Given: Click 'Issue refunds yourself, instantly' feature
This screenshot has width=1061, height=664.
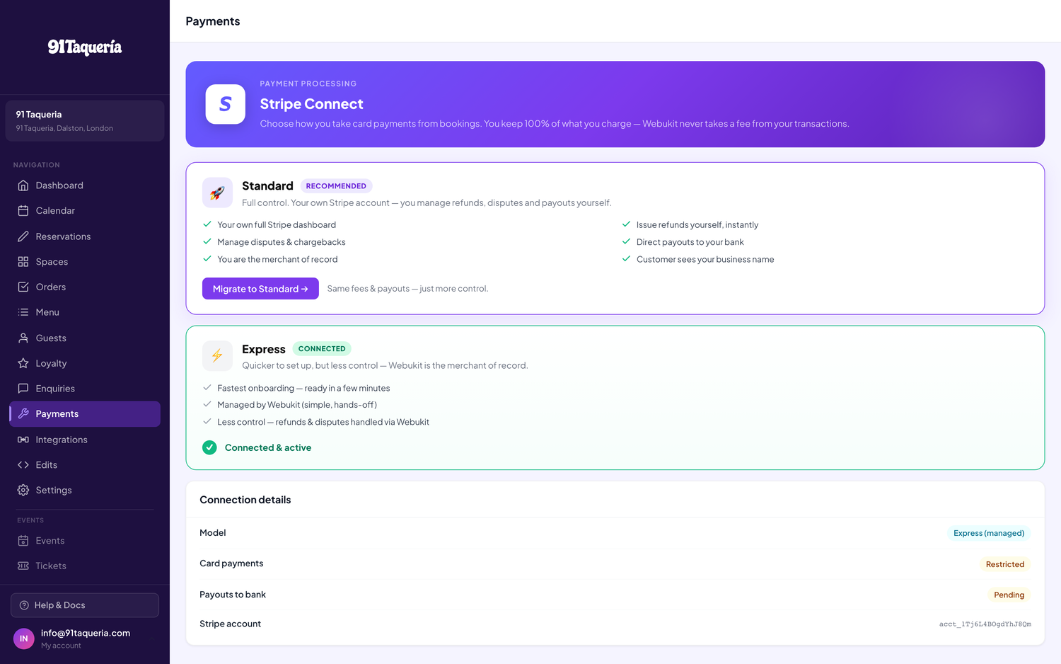Looking at the screenshot, I should [x=697, y=225].
